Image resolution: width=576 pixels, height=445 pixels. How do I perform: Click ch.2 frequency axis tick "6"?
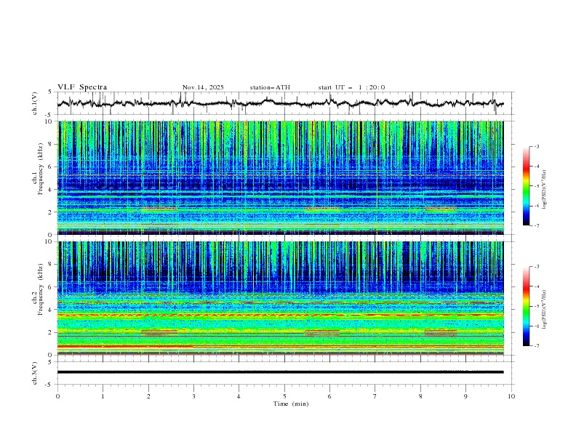pyautogui.click(x=52, y=287)
